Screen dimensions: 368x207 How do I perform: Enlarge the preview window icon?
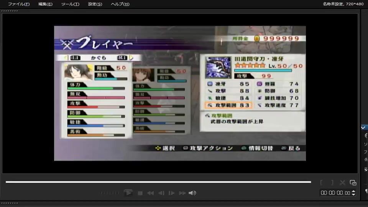coord(353,182)
